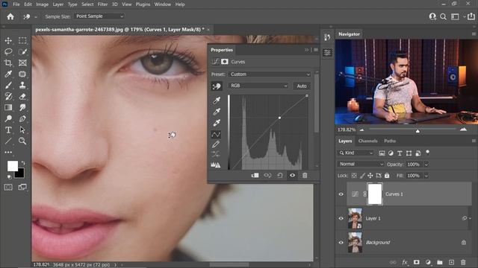
Task: Pick the black point eyedropper in Curves
Action: (217, 100)
